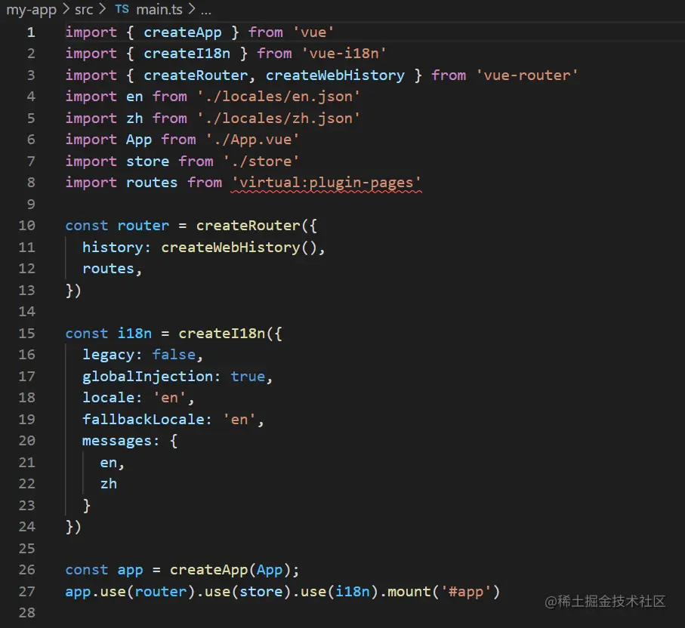Click the chevron after src breadcrumb

pyautogui.click(x=102, y=9)
